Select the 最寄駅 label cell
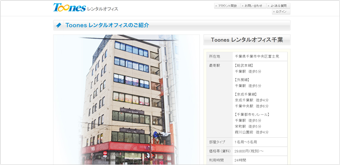The width and height of the screenshot is (340, 165). 220,99
